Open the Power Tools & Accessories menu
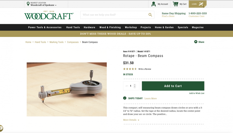This screenshot has width=233, height=133. [45, 27]
